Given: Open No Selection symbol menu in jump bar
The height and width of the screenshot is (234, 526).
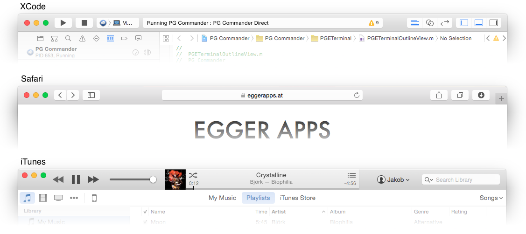Looking at the screenshot, I should pyautogui.click(x=456, y=38).
